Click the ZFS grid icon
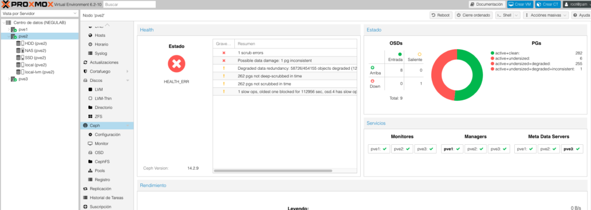Screen dimensions: 591x210 tap(91, 117)
